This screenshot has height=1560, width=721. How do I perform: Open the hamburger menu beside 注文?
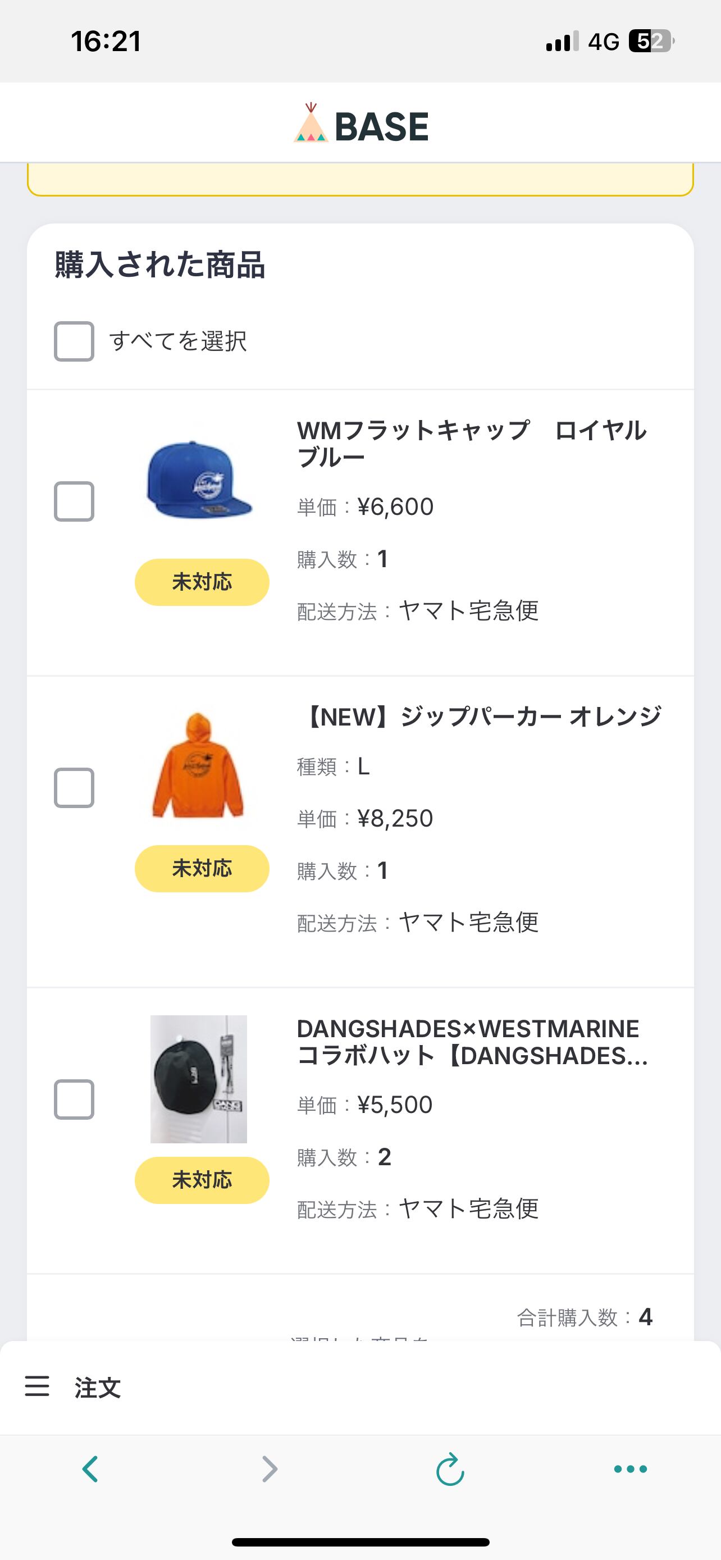[37, 1386]
